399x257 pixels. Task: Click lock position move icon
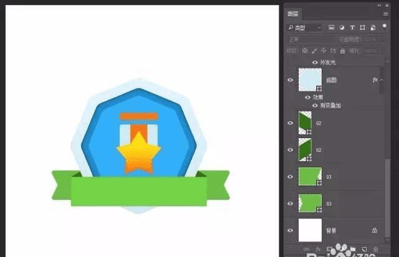pos(324,51)
